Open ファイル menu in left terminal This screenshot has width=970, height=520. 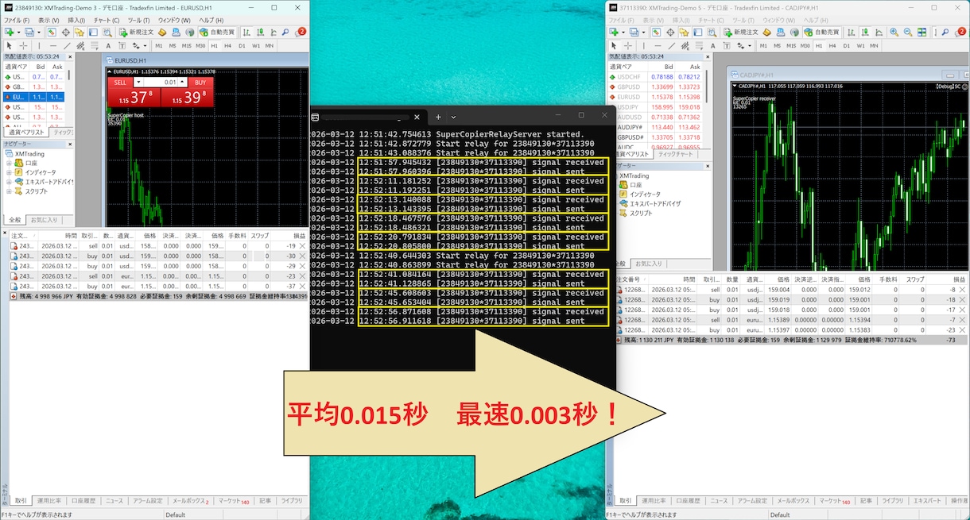[17, 20]
